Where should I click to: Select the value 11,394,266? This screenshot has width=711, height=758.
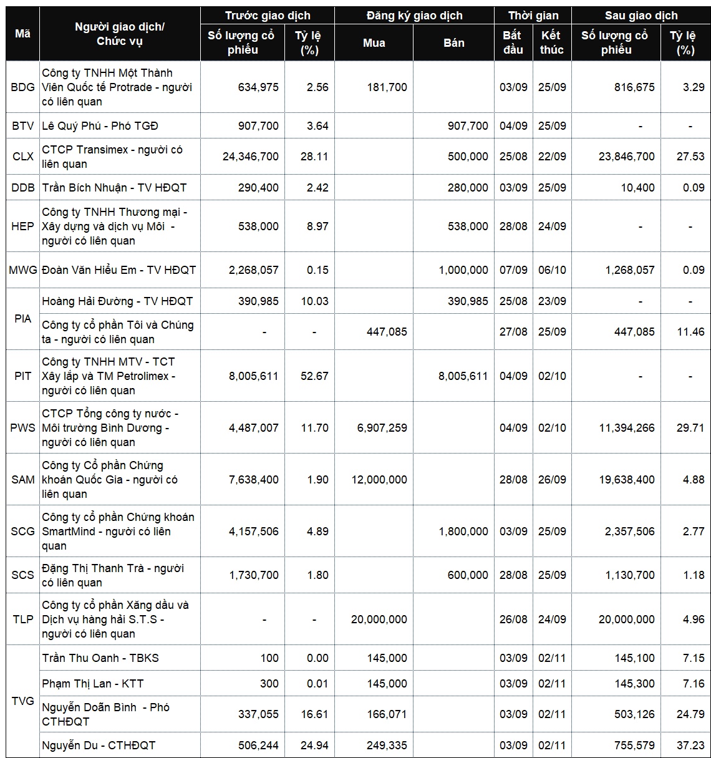tap(627, 428)
